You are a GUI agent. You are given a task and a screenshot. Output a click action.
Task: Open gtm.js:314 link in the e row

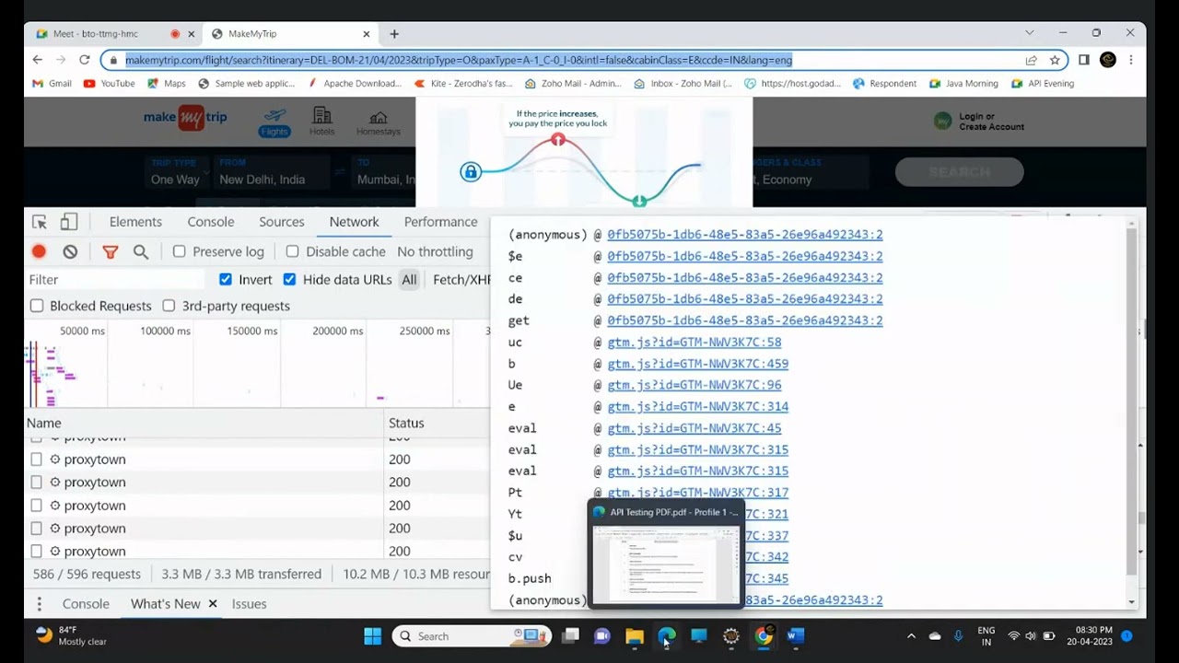click(698, 407)
